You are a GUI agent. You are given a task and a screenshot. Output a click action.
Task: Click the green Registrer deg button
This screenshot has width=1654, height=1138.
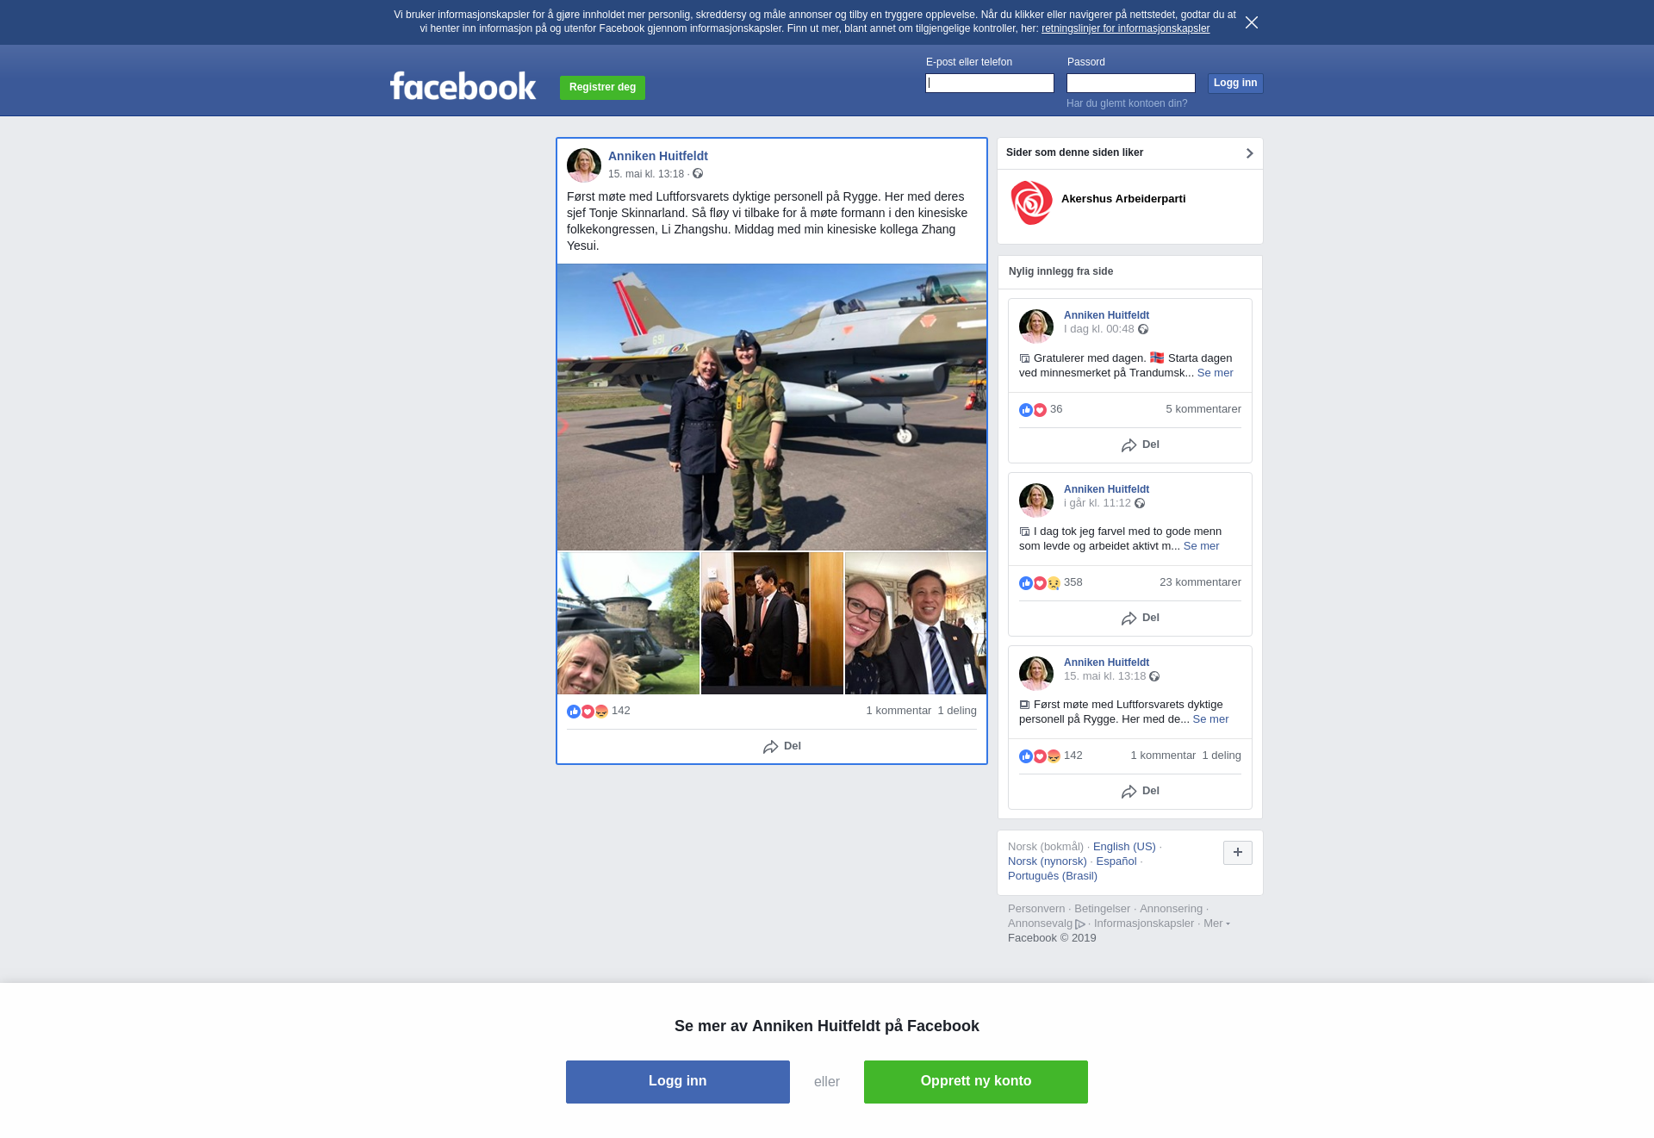602,87
